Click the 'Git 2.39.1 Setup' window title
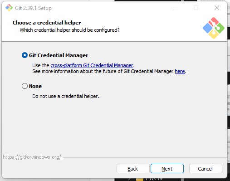 (x=34, y=8)
